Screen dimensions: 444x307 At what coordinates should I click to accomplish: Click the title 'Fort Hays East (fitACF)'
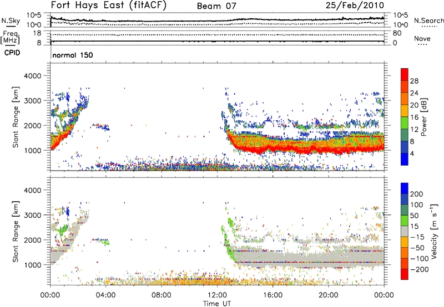(109, 5)
